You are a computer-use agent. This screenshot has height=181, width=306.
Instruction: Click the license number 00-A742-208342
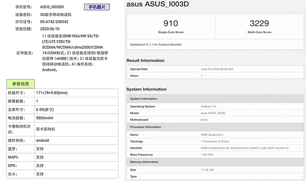[54, 22]
